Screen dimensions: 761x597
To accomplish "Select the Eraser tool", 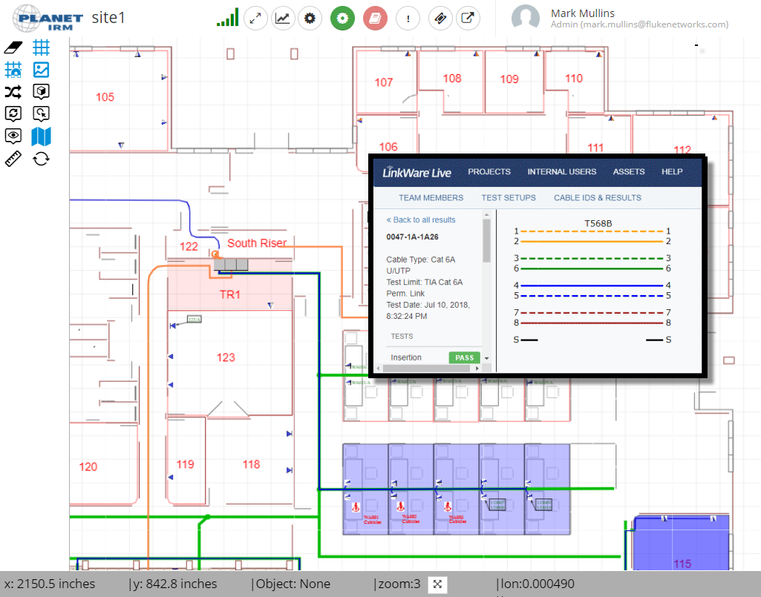I will [13, 47].
